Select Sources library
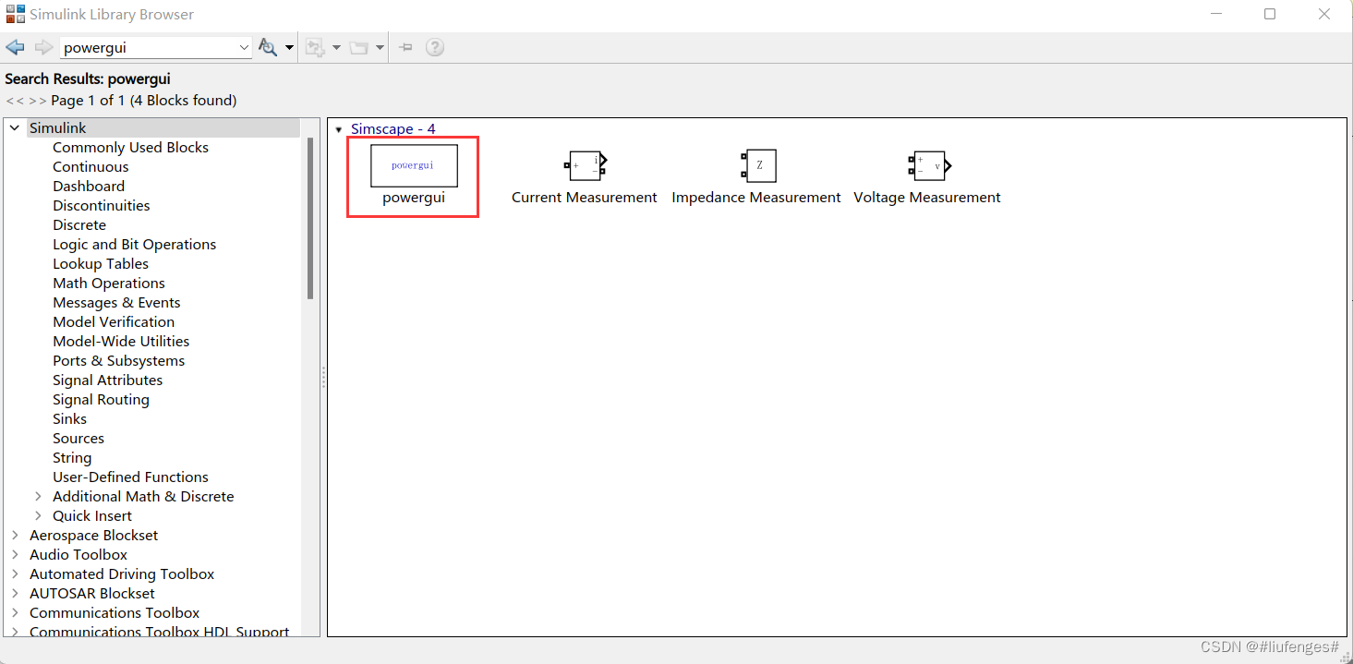The height and width of the screenshot is (664, 1353). 79,439
